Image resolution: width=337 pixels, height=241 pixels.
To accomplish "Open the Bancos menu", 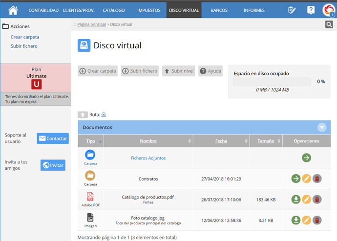I will click(219, 10).
